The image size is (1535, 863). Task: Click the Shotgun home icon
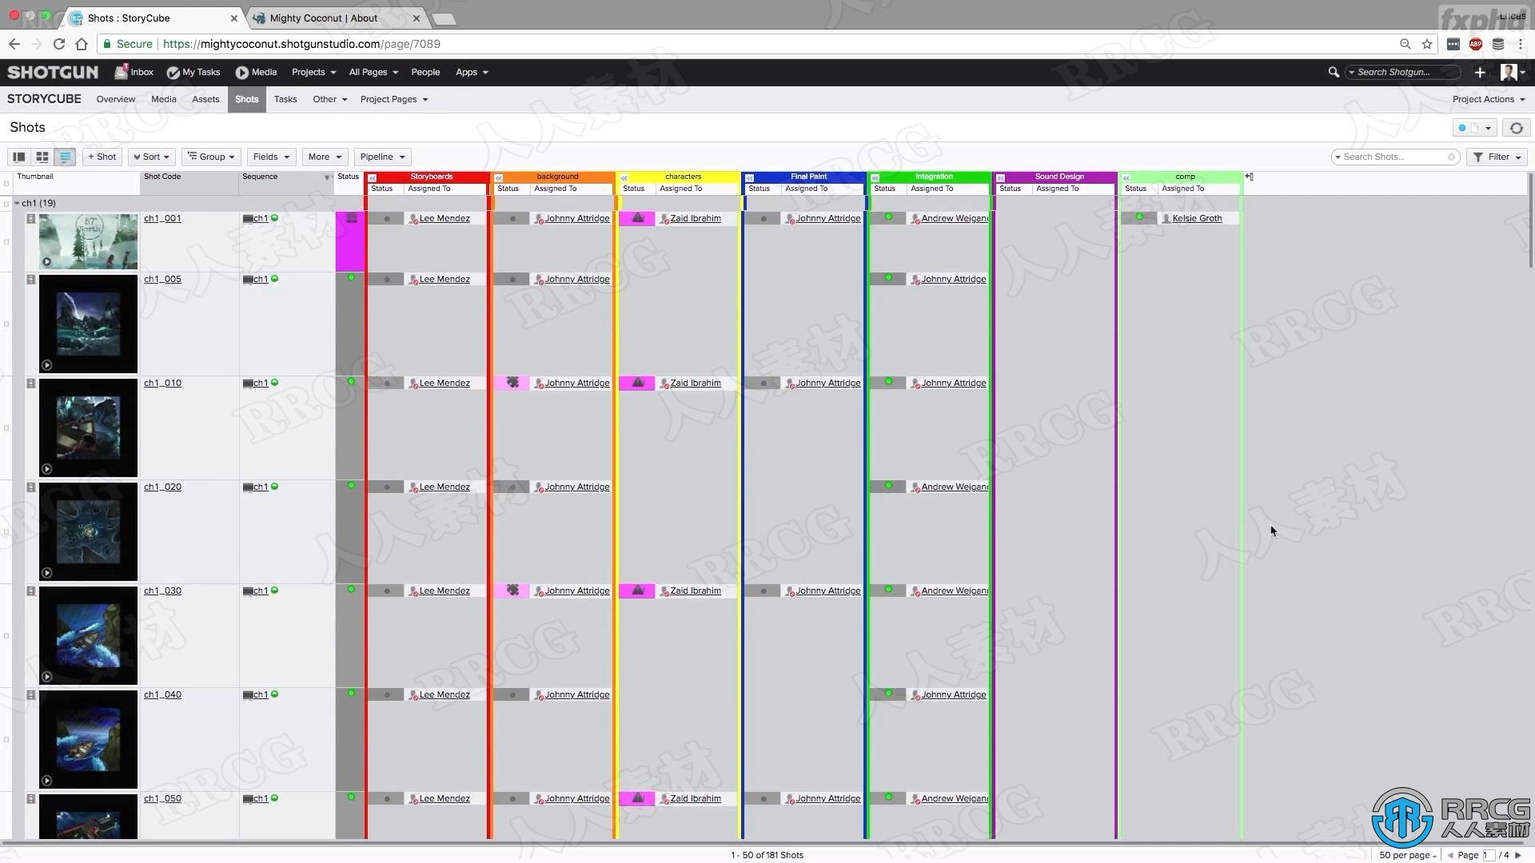(52, 70)
